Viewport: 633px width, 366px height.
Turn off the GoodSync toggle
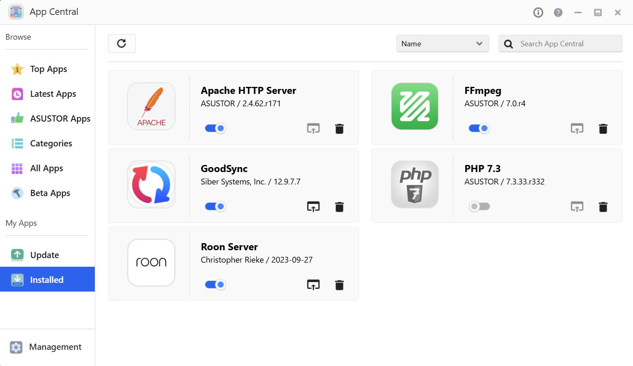point(215,206)
